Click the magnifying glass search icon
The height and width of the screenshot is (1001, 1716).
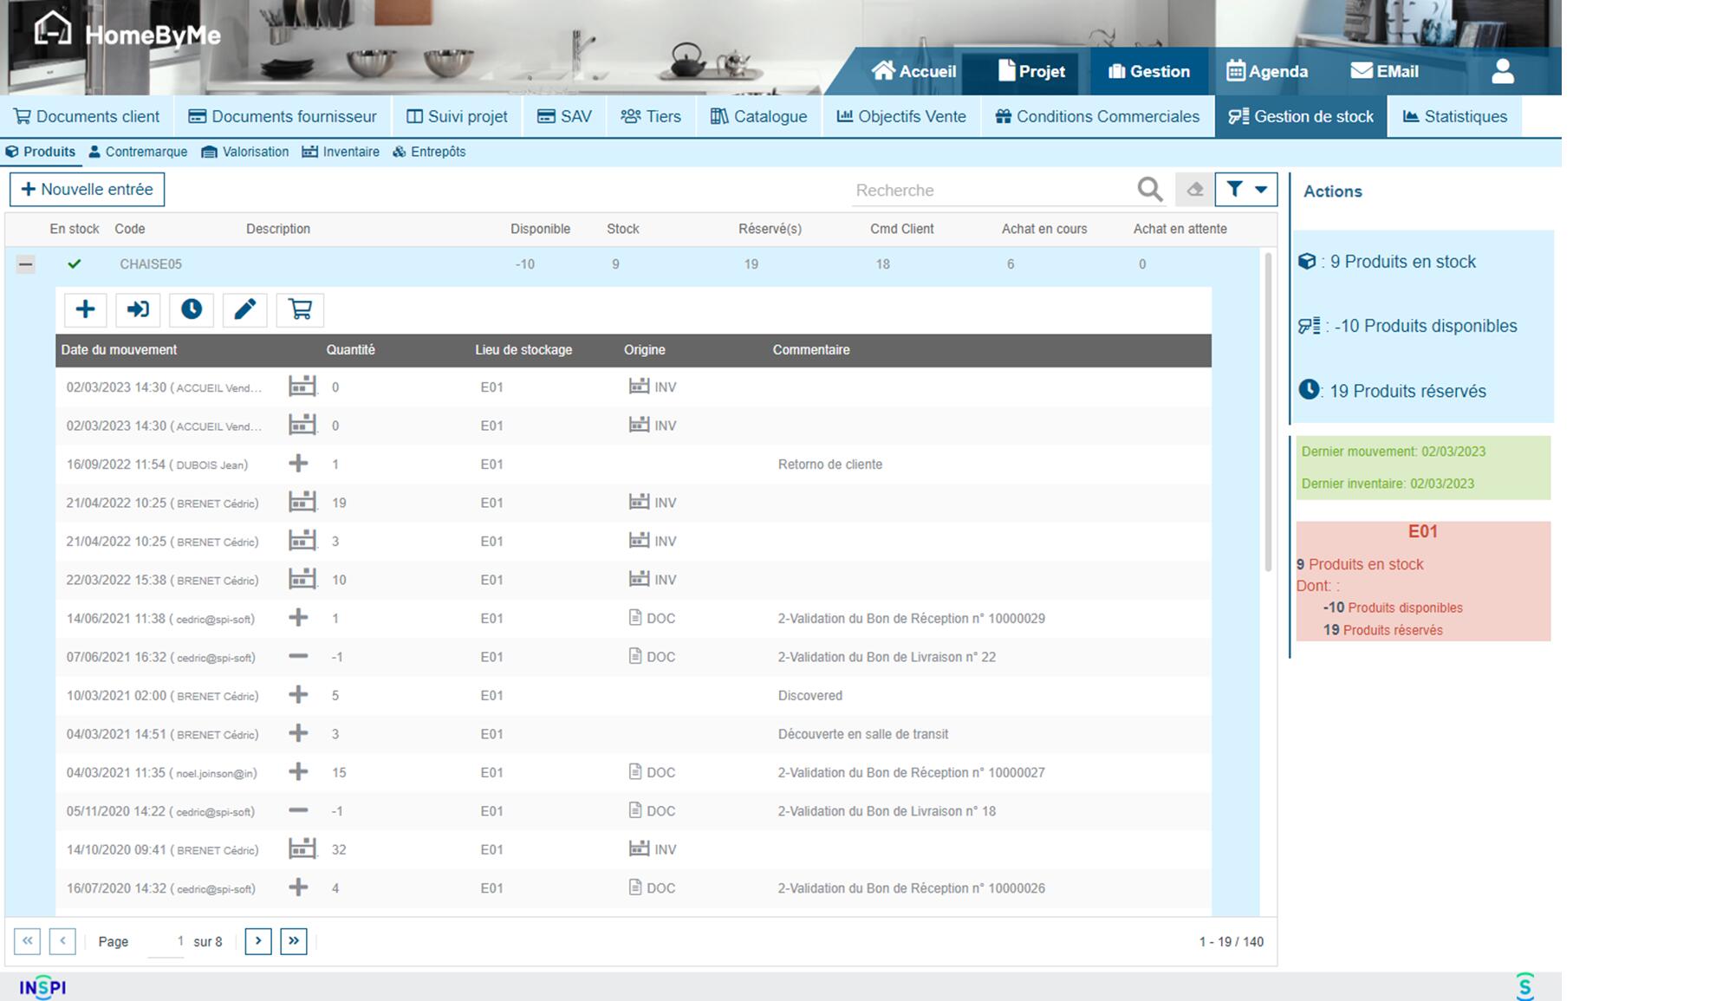click(x=1149, y=190)
